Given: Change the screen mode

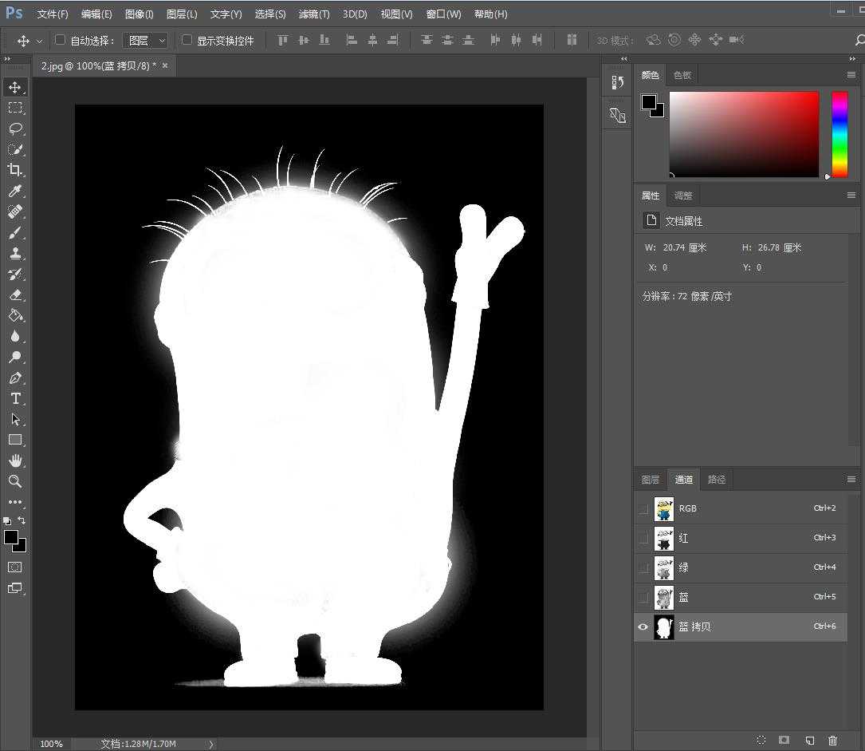Looking at the screenshot, I should (15, 588).
